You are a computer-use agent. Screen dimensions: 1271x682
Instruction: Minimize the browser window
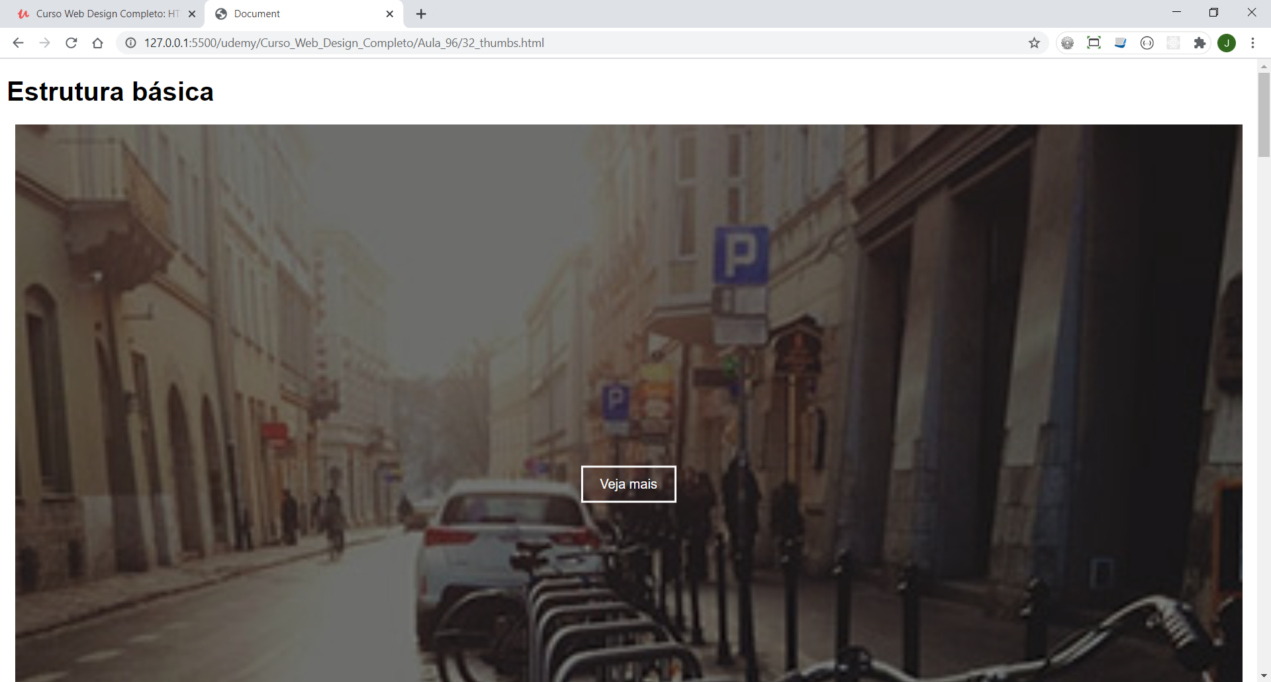pos(1176,12)
